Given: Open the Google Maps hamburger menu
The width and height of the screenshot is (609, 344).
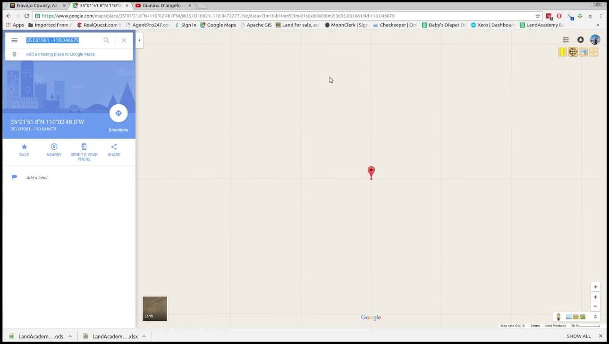Looking at the screenshot, I should (14, 41).
